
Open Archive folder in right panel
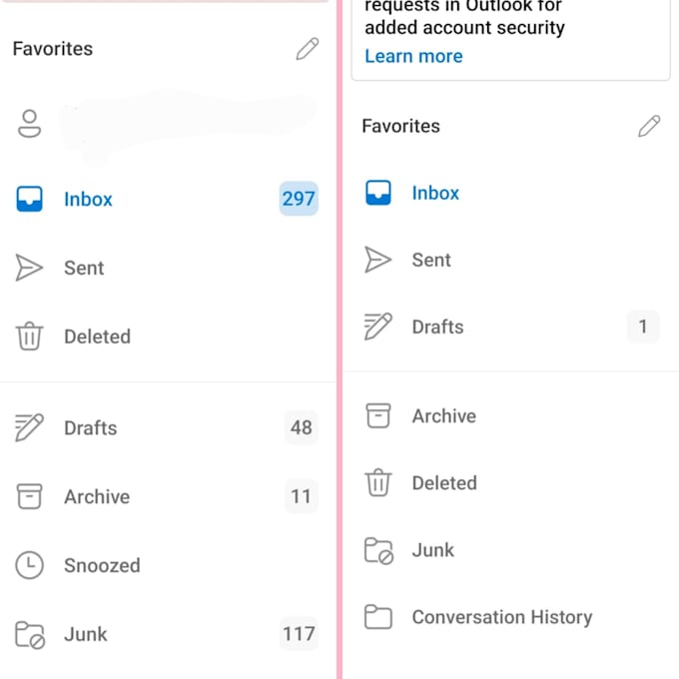coord(511,415)
